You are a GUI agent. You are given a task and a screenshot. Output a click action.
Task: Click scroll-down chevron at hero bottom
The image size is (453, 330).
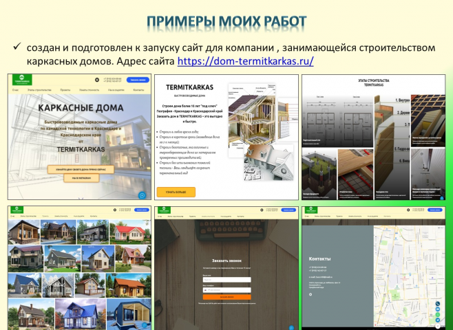81,198
